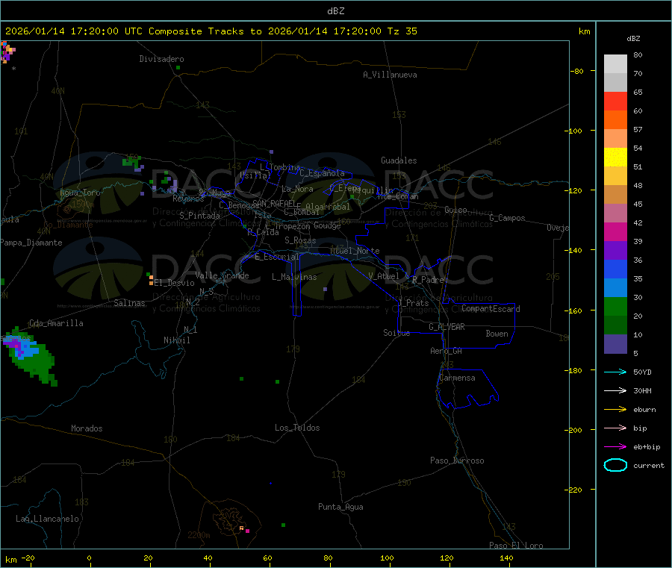Click the cyan current ellipse legend icon
The height and width of the screenshot is (568, 672).
(615, 465)
